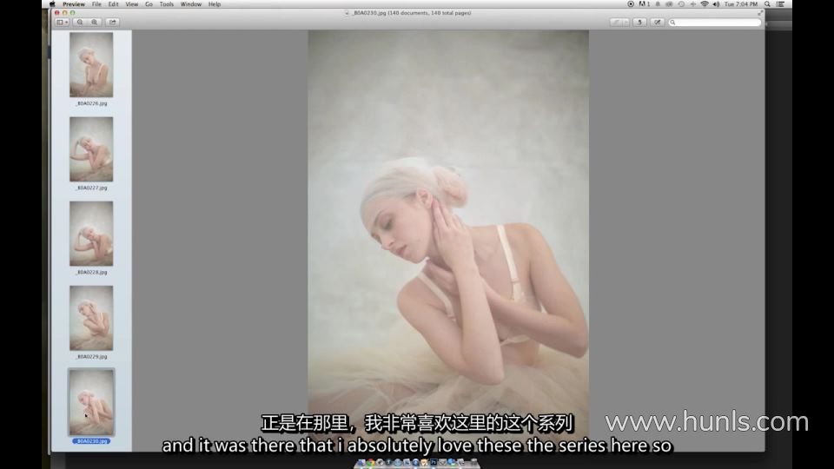This screenshot has height=469, width=834.
Task: Expand the highlight color dropdown arrow
Action: [625, 23]
